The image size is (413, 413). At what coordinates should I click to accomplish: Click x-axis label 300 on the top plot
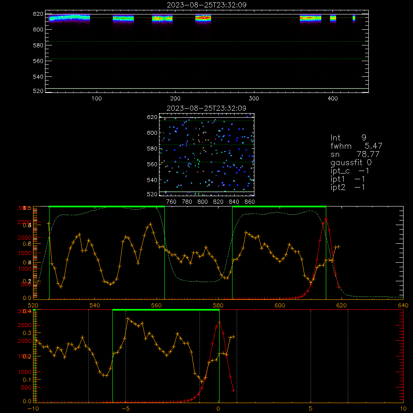254,99
